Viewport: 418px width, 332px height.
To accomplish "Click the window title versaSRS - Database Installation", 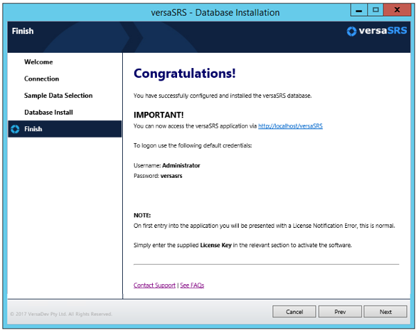I will [x=215, y=13].
